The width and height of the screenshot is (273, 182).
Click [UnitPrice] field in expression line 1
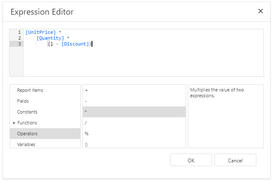point(41,32)
